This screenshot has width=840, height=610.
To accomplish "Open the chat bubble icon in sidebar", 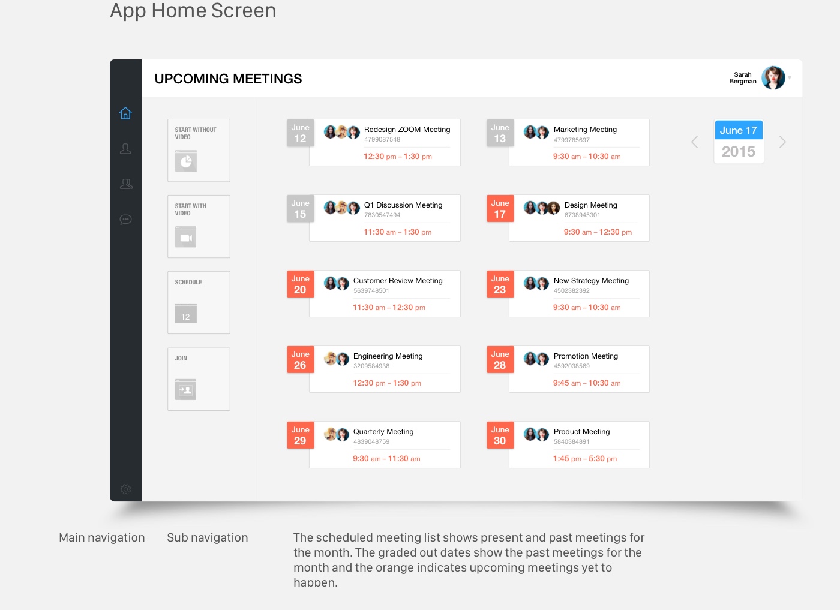I will (x=125, y=220).
